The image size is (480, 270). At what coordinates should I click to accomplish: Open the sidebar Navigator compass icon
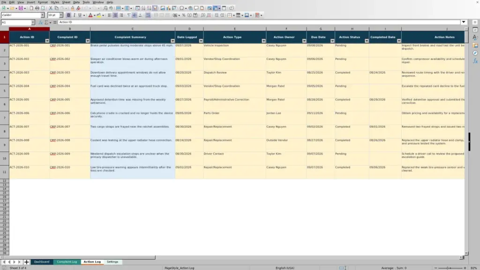pyautogui.click(x=475, y=53)
